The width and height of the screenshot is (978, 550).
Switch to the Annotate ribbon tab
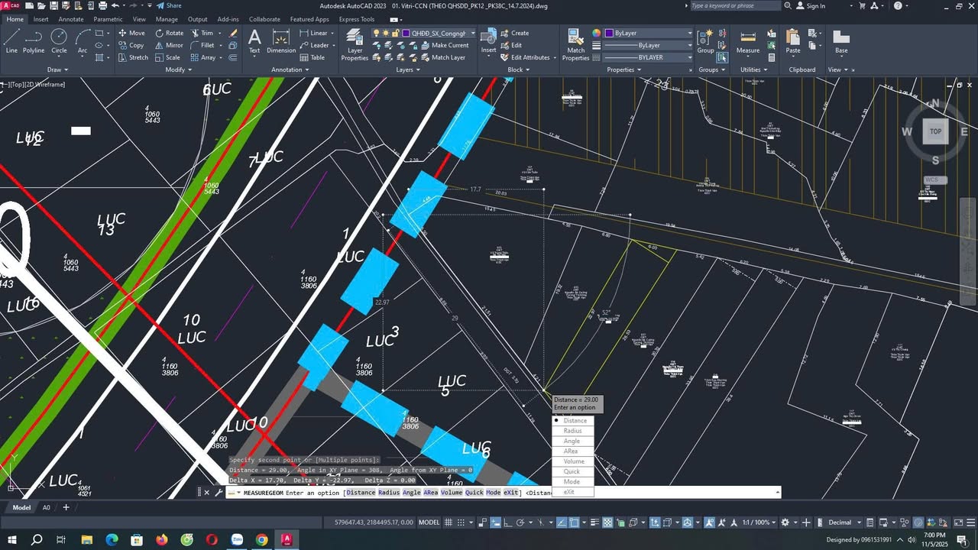(x=71, y=19)
